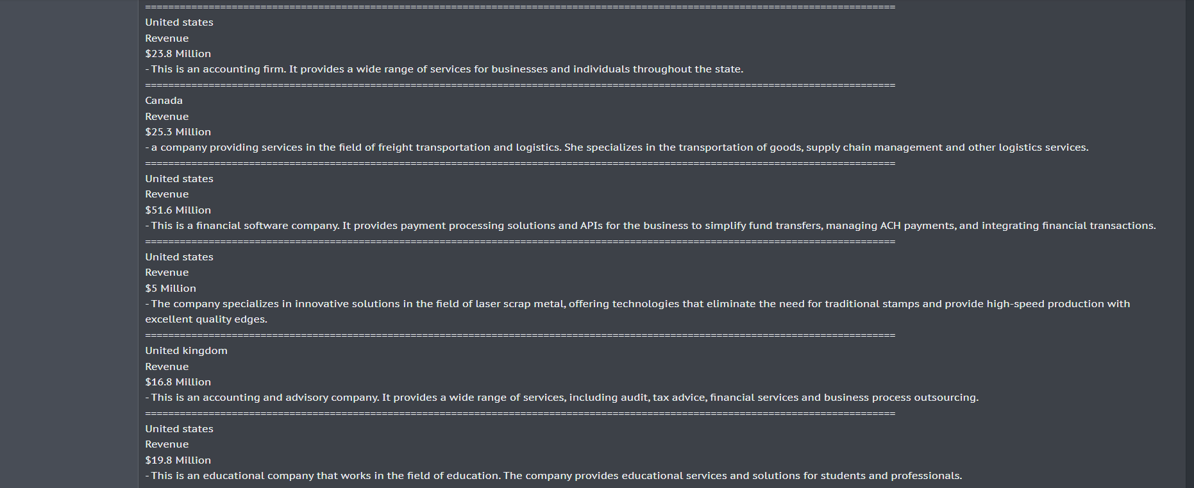Click the $19.8 Million revenue value

click(x=178, y=460)
